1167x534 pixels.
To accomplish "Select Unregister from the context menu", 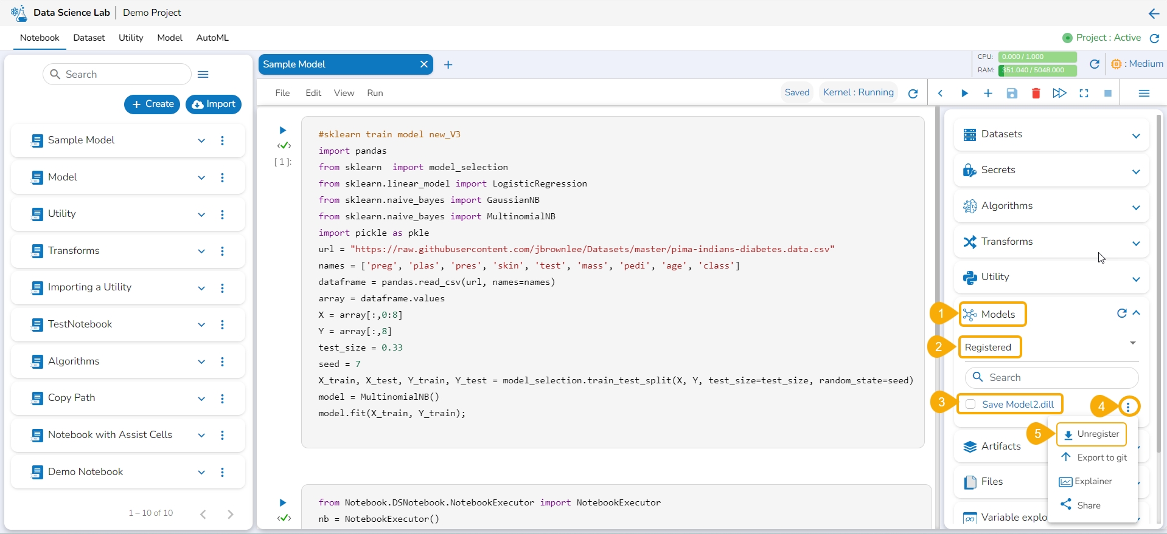I will point(1092,434).
